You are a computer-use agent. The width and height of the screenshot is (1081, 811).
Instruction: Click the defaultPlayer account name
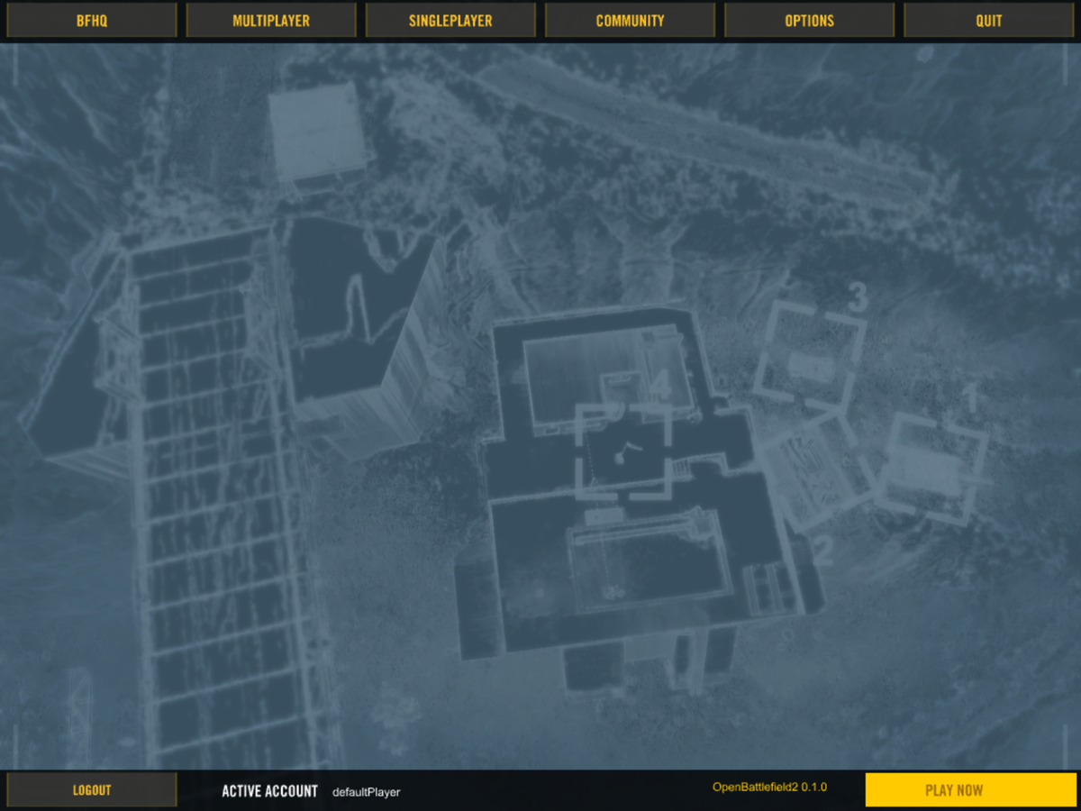click(366, 792)
